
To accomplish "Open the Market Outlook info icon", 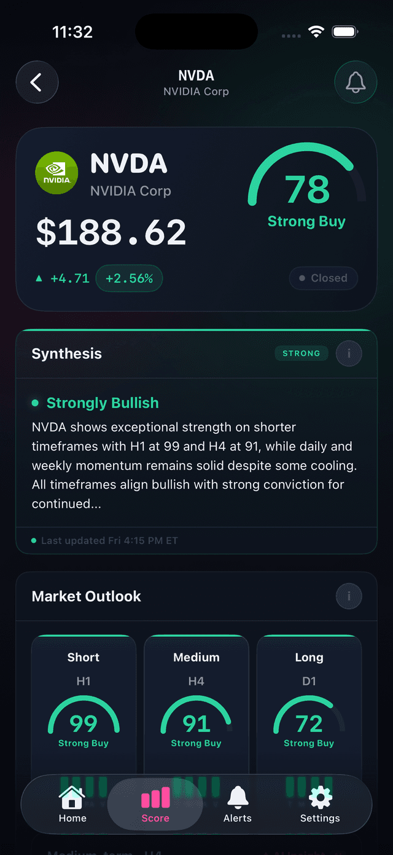I will pos(348,596).
